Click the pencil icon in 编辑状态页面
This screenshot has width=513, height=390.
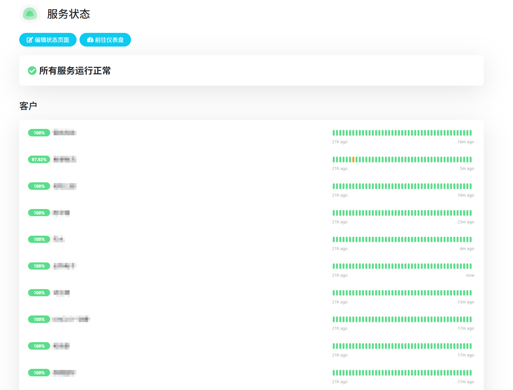pyautogui.click(x=30, y=40)
